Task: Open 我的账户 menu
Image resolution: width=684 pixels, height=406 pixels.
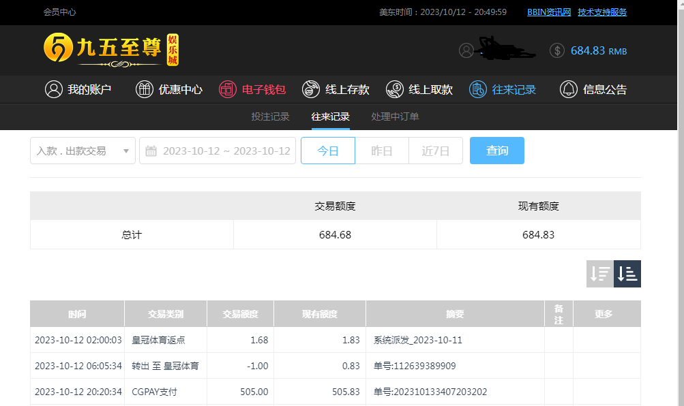Action: pyautogui.click(x=78, y=89)
